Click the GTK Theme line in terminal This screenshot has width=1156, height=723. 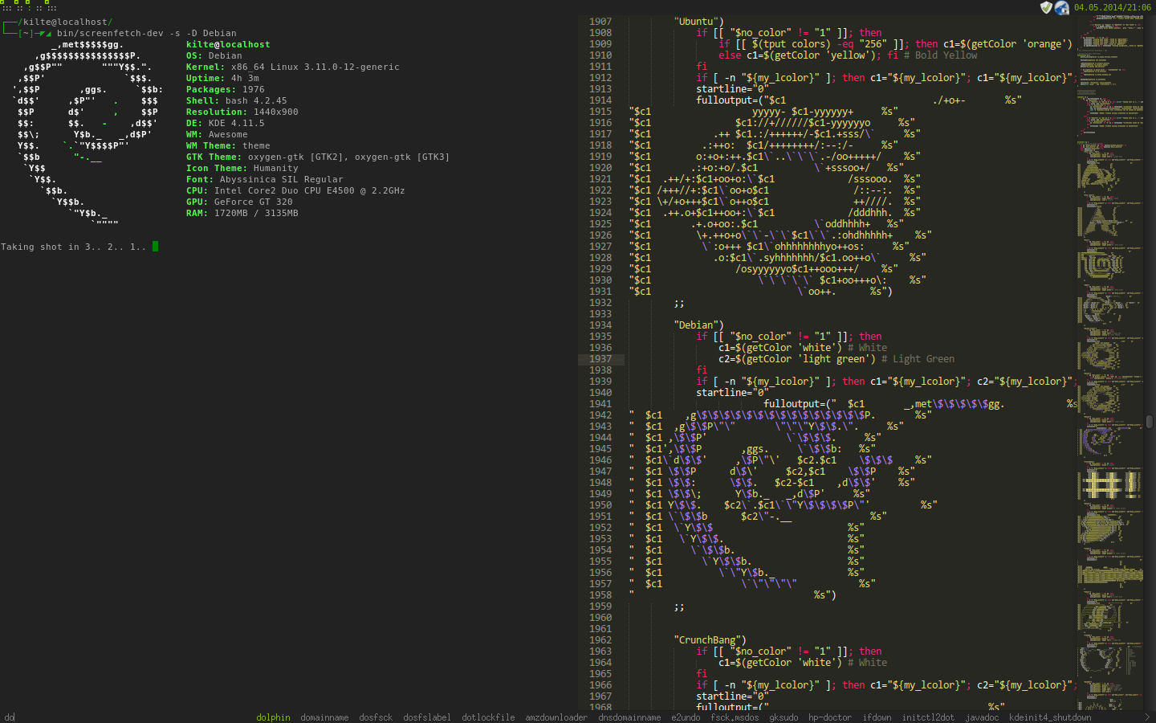click(x=318, y=157)
